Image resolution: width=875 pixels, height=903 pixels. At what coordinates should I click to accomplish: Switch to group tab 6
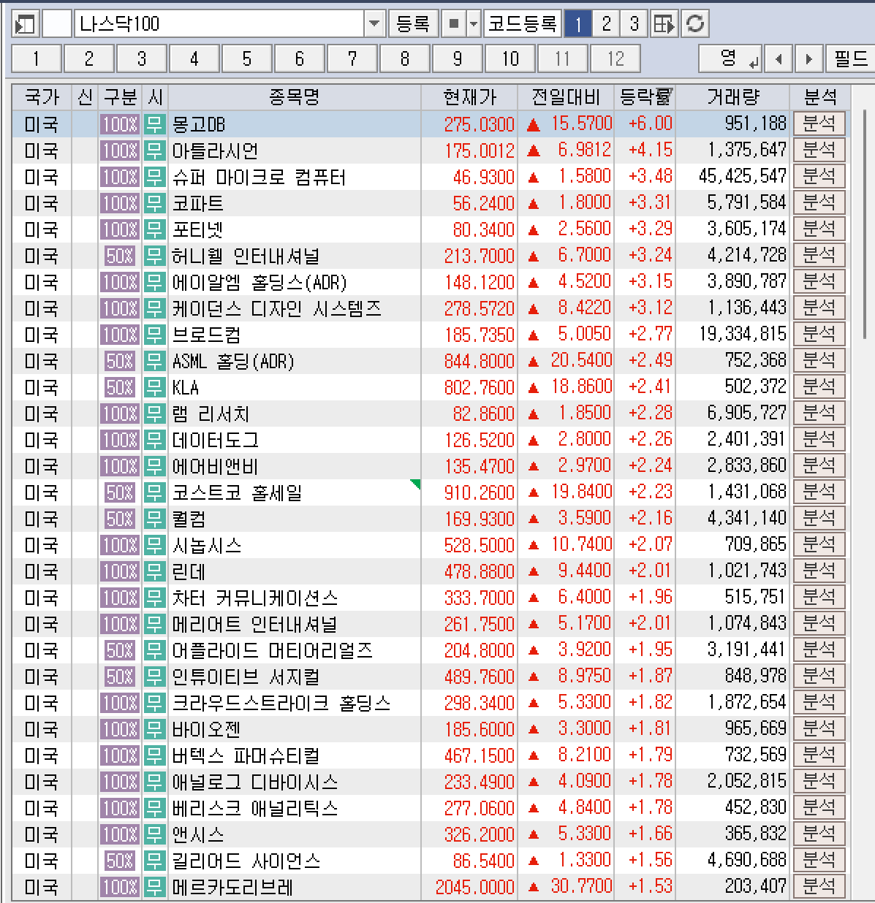(299, 58)
